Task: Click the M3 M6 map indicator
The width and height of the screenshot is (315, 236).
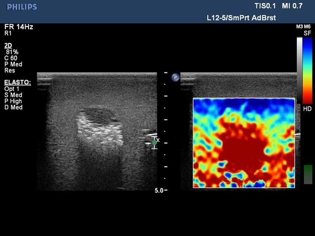Action: [x=303, y=27]
